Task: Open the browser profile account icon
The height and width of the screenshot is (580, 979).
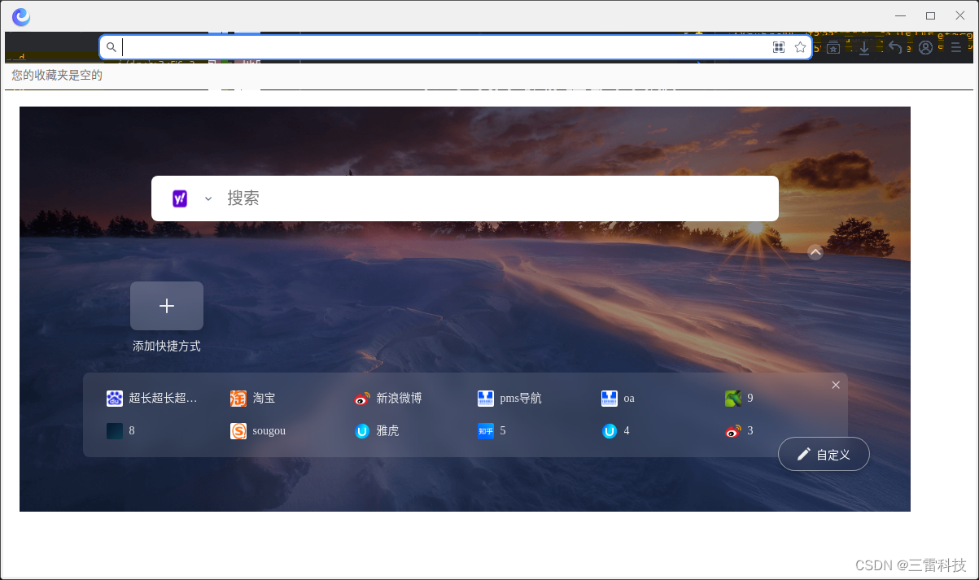Action: click(x=925, y=47)
